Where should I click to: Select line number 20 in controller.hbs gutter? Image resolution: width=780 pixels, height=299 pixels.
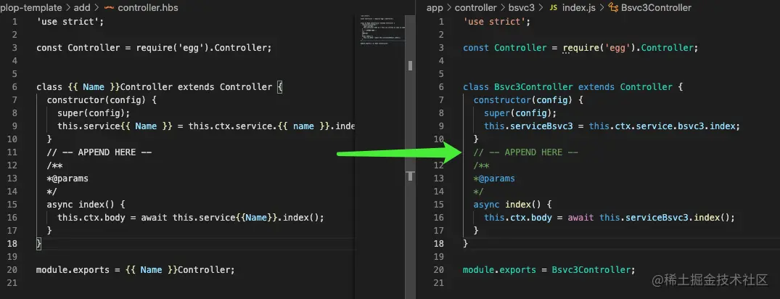[x=13, y=270]
